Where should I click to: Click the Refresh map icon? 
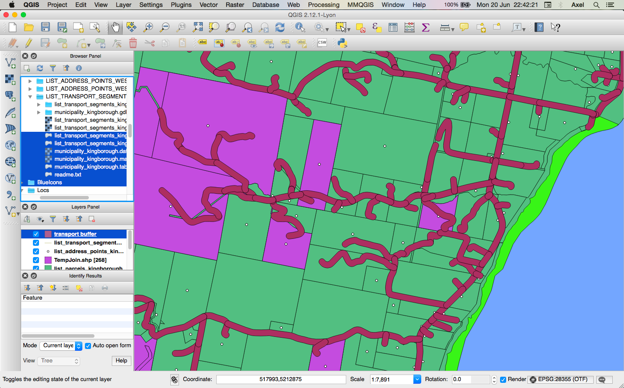[280, 27]
